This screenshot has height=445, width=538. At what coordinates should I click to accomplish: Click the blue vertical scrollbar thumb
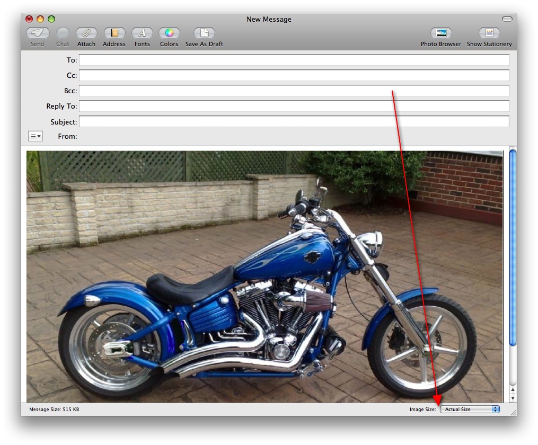tap(513, 247)
